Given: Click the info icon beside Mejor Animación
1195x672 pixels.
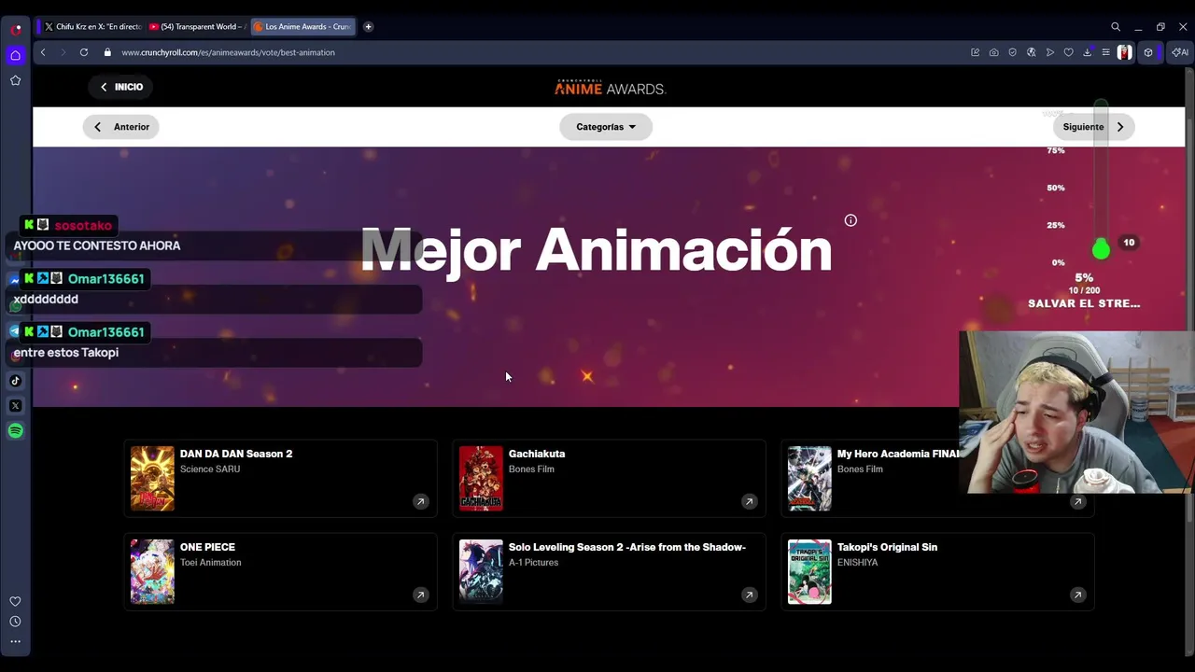Looking at the screenshot, I should pos(851,220).
